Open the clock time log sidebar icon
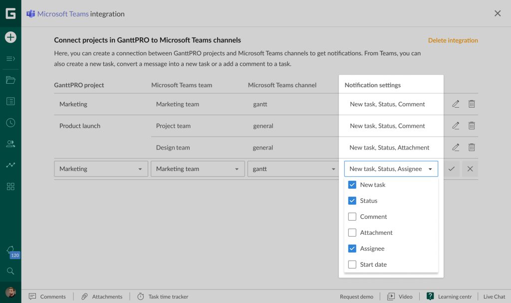The image size is (511, 303). click(10, 123)
